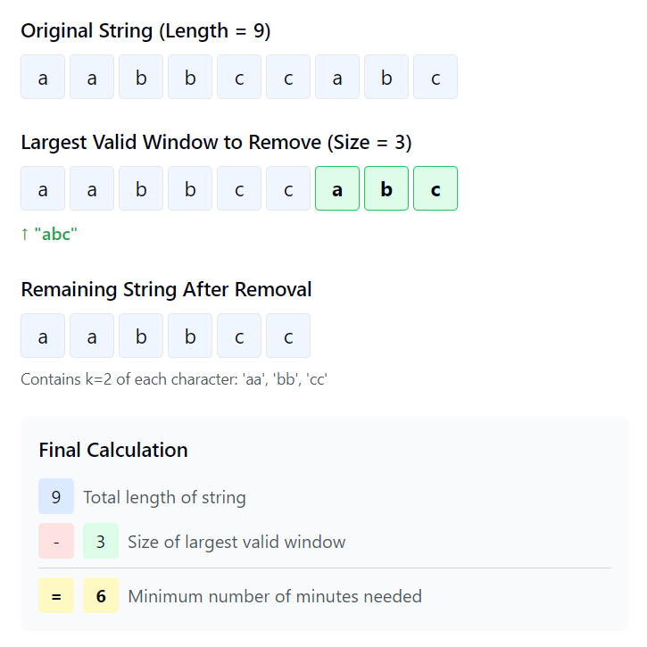Click the highlighted green 'c' tile
The image size is (647, 647).
(x=435, y=188)
